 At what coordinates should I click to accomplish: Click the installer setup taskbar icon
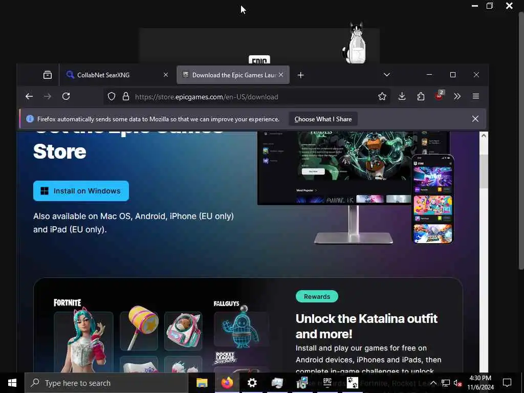[x=302, y=383]
